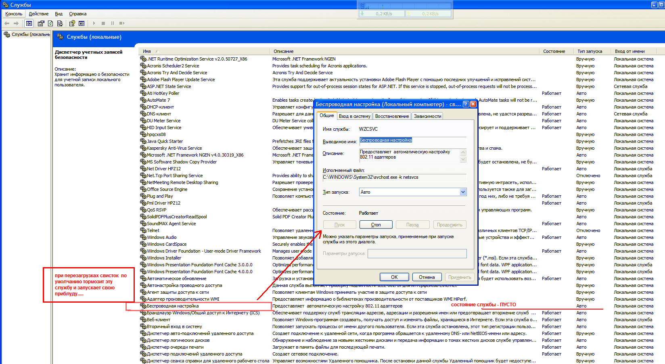Click the gear icon beside Telnet service
This screenshot has width=665, height=364.
pyautogui.click(x=143, y=230)
